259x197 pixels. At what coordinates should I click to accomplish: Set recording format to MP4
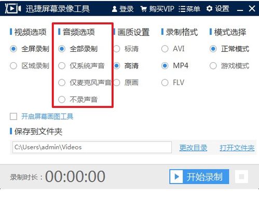tap(175, 66)
